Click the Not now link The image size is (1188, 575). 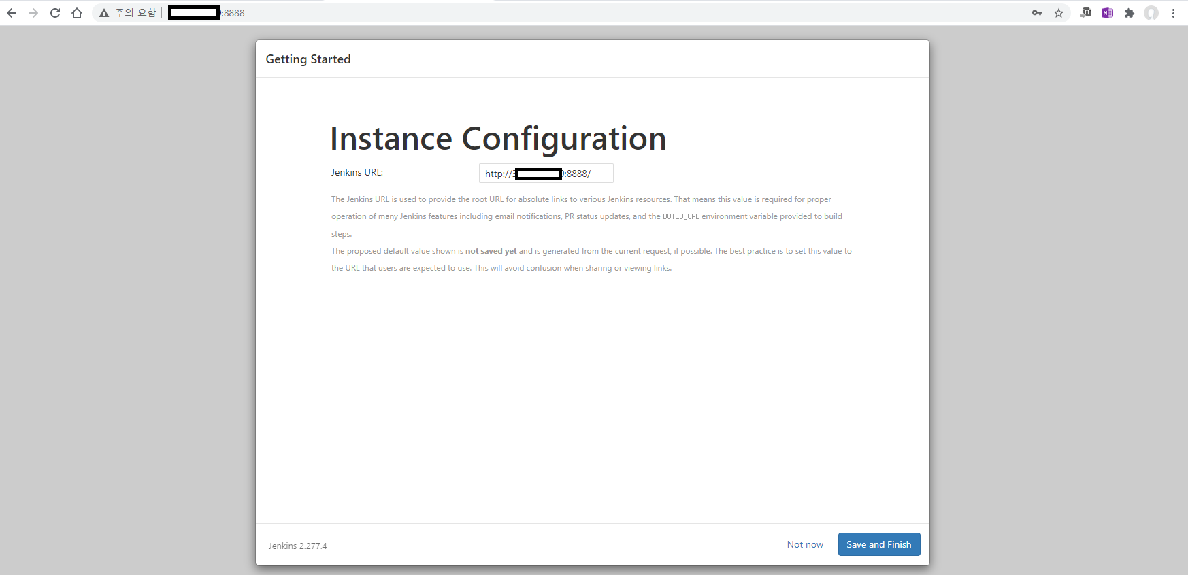(805, 544)
